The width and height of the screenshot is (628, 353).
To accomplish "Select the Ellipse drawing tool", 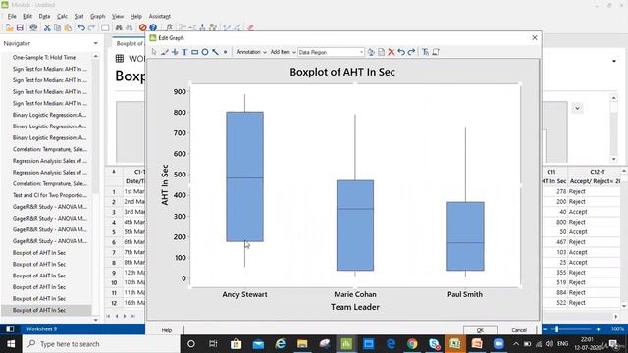I will (x=205, y=52).
